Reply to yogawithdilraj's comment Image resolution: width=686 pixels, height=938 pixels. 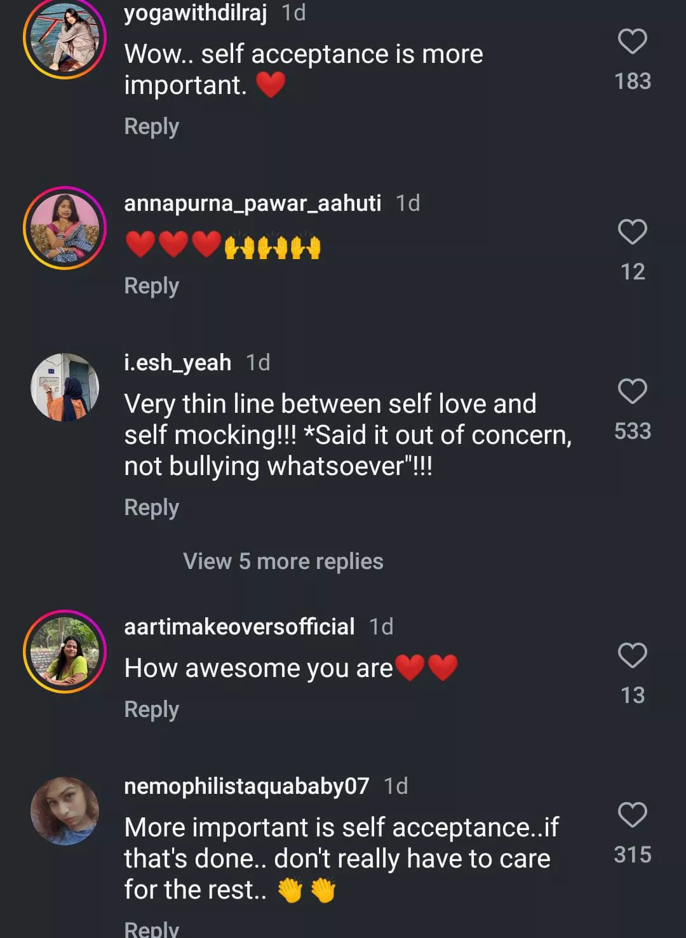(x=151, y=126)
